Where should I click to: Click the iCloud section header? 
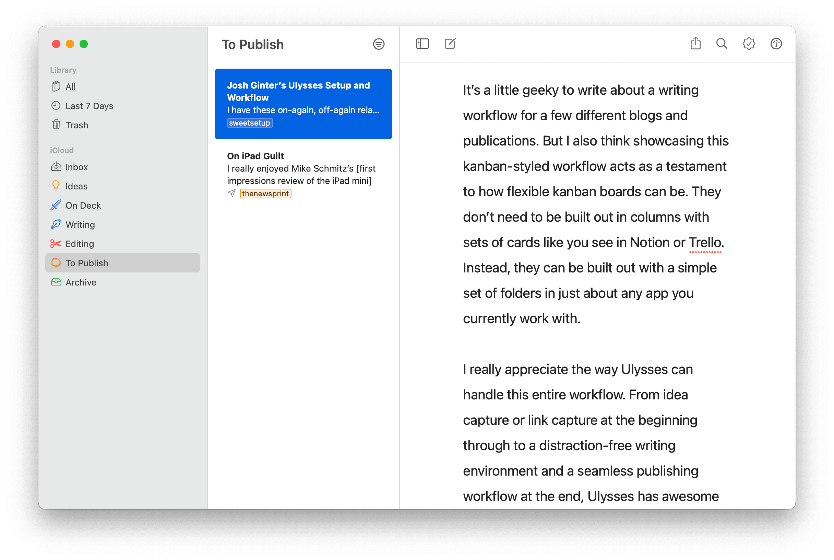(x=62, y=150)
